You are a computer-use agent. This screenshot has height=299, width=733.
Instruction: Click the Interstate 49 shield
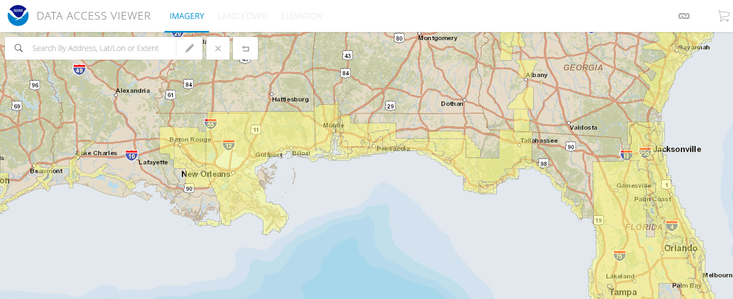(79, 69)
